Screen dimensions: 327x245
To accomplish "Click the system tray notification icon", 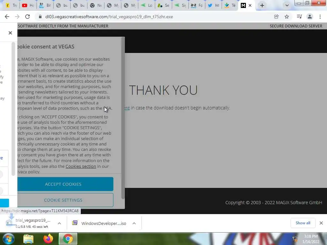I will pos(295,239).
